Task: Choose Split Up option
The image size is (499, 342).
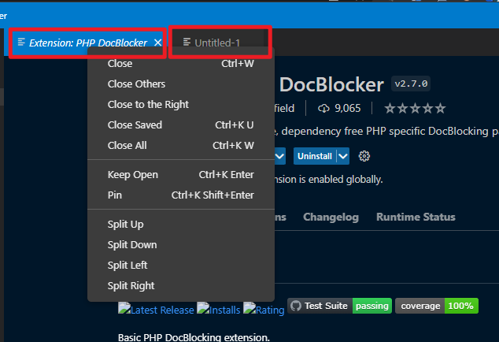Action: point(181,225)
